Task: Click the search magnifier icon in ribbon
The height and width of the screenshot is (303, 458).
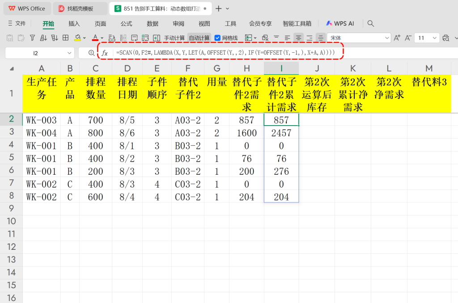Action: tap(371, 24)
